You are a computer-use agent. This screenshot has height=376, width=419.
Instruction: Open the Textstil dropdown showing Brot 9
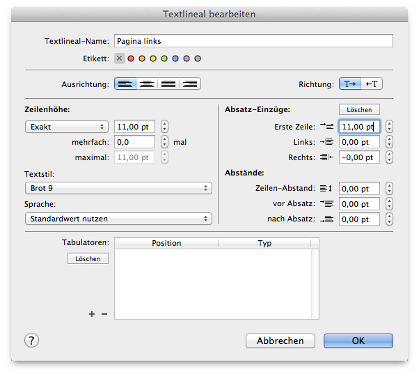pyautogui.click(x=118, y=188)
